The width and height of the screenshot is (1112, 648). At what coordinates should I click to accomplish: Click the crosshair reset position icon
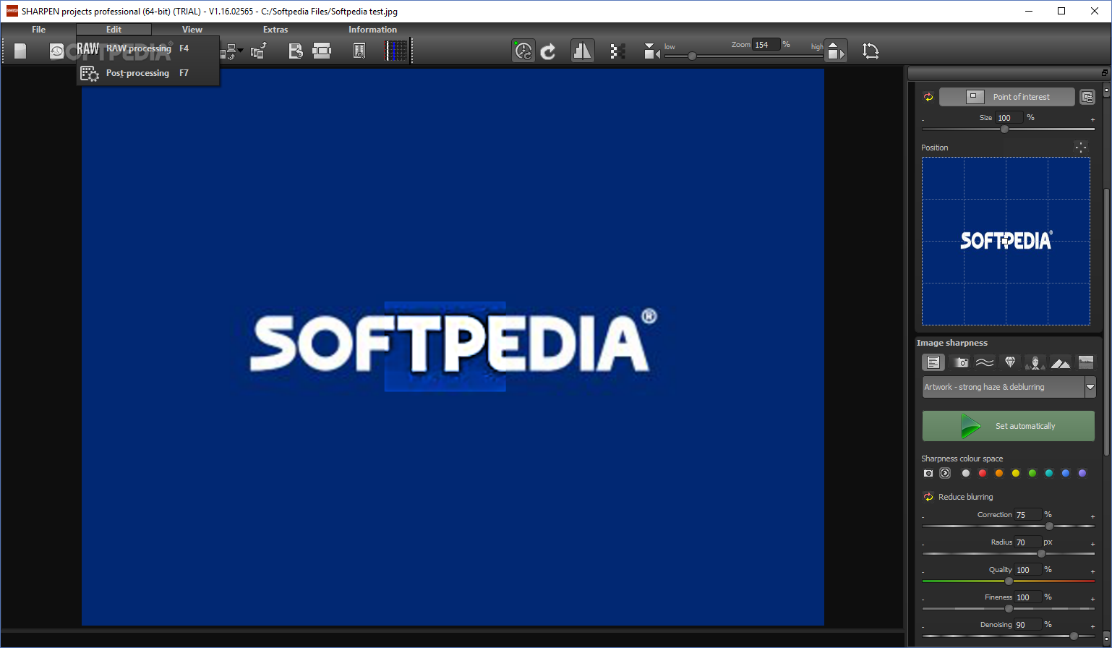1081,147
